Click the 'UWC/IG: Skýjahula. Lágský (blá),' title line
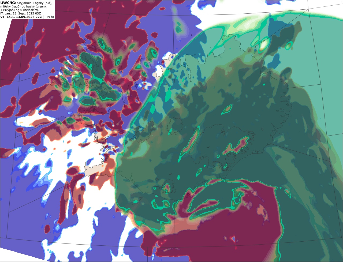 [26, 3]
